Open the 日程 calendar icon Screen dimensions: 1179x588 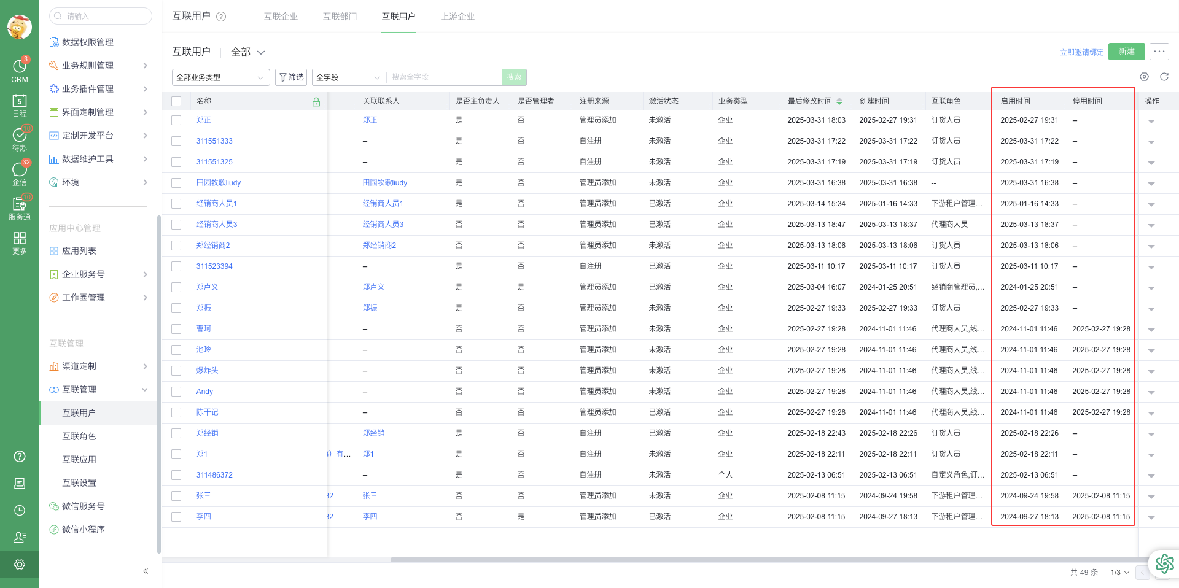pyautogui.click(x=20, y=105)
